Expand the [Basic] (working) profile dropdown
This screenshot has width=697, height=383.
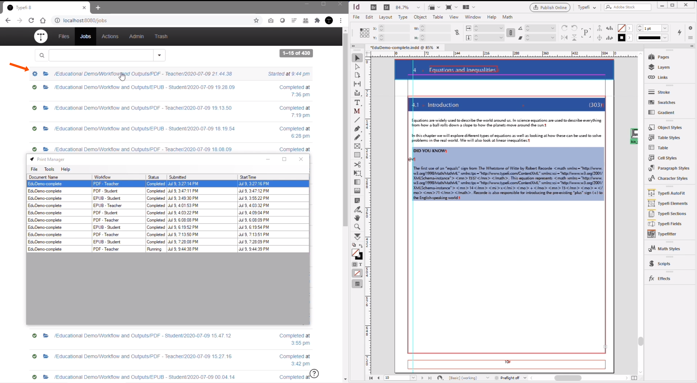tap(488, 378)
